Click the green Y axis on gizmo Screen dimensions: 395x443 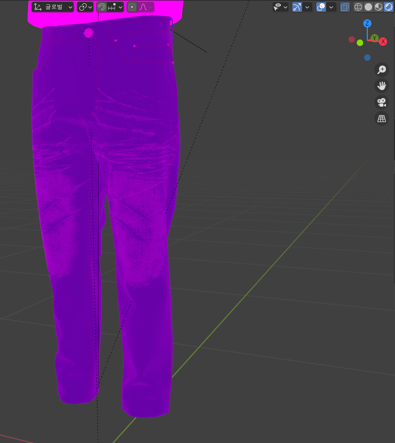click(374, 38)
